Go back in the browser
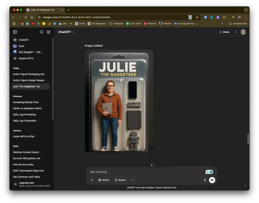The width and height of the screenshot is (259, 203). click(x=13, y=17)
